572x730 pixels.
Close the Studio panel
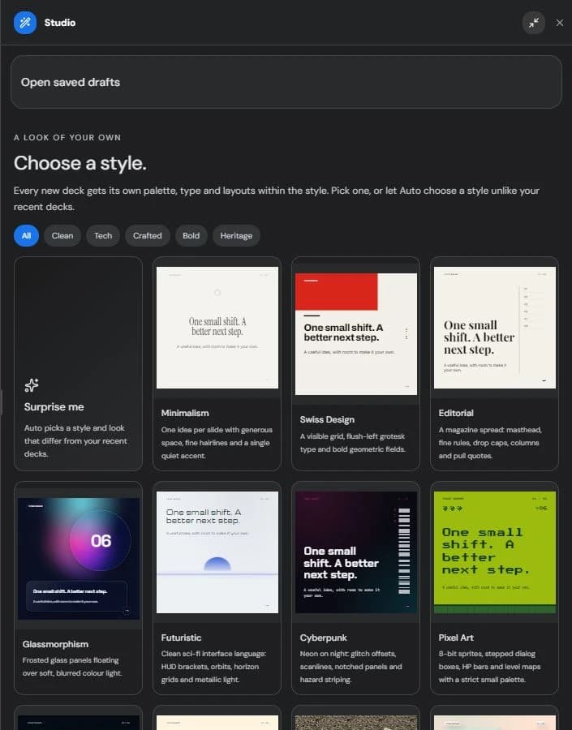559,23
